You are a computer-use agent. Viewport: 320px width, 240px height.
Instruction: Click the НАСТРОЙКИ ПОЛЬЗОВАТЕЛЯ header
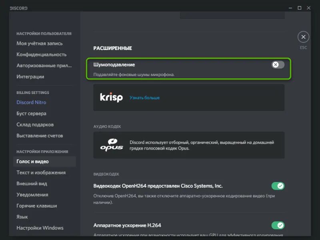[44, 34]
